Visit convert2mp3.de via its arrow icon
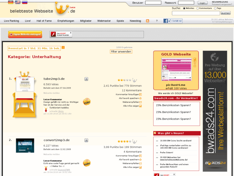 pos(86,140)
